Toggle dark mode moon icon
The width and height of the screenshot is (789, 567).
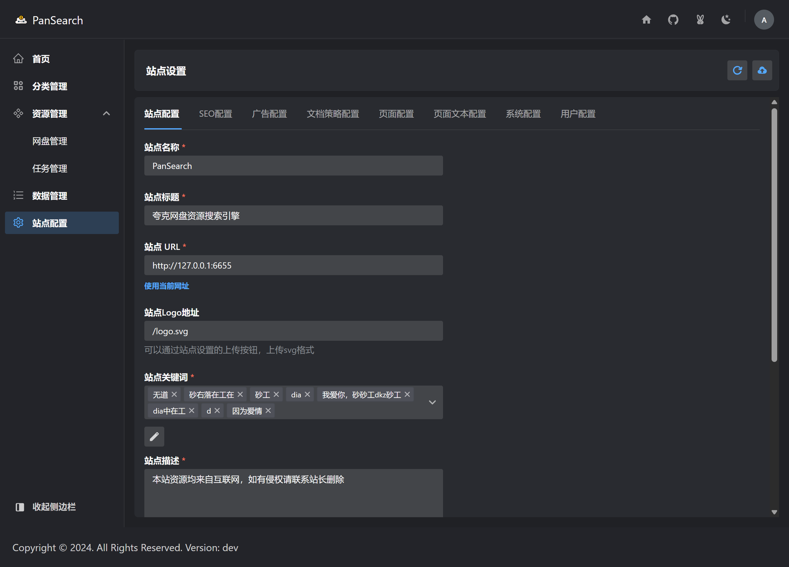726,20
